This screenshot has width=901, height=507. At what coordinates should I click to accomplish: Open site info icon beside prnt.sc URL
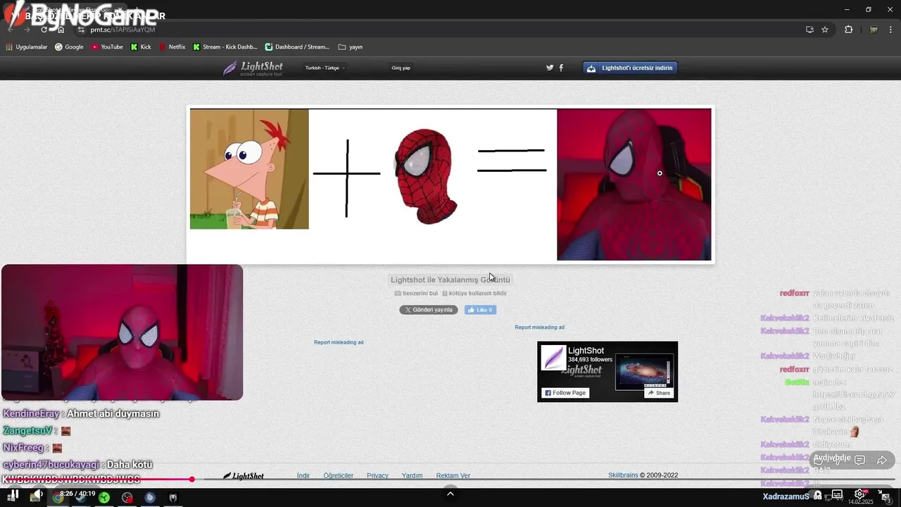pyautogui.click(x=81, y=30)
